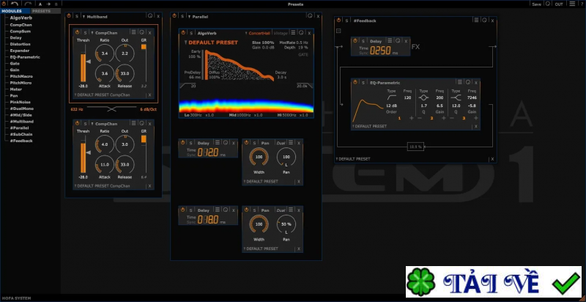Click the Pan knob showing 50 %
The height and width of the screenshot is (302, 586).
[x=286, y=224]
